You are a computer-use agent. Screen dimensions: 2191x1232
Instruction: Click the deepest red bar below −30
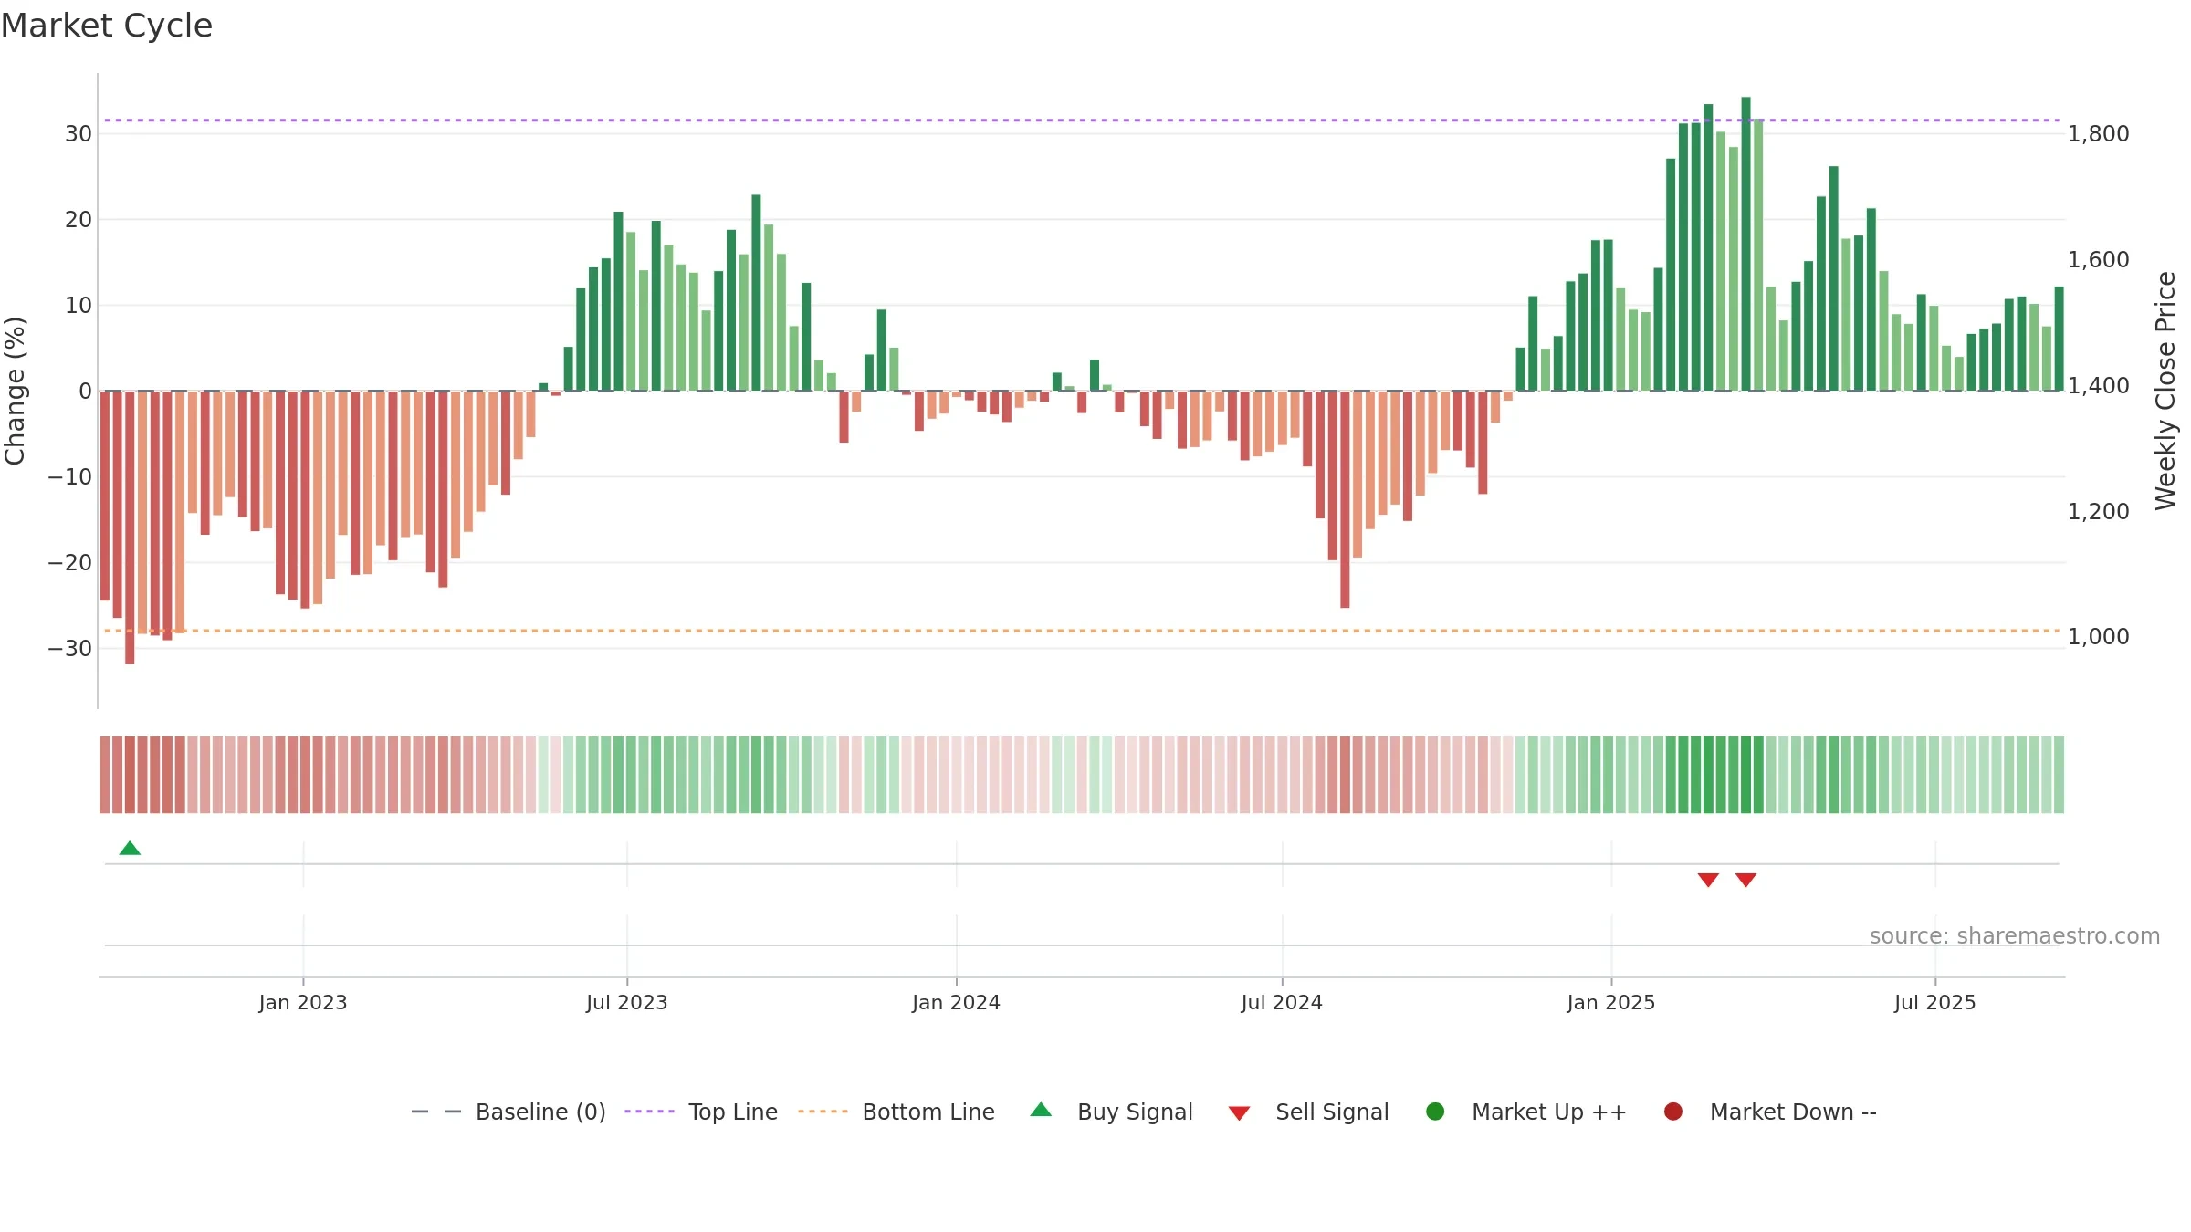130,527
